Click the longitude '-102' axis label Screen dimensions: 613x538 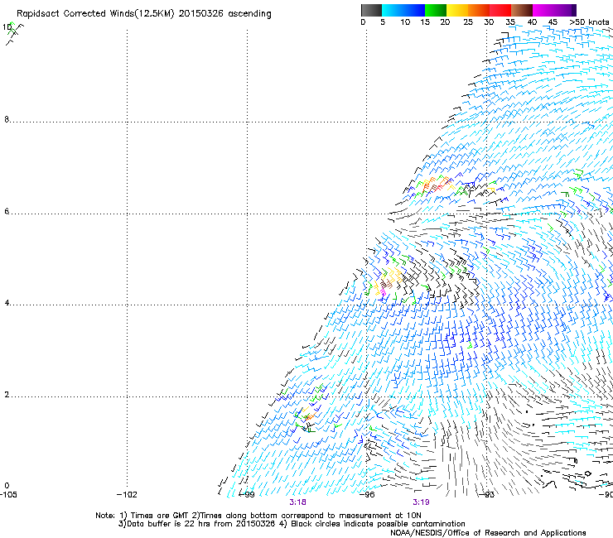pyautogui.click(x=127, y=495)
